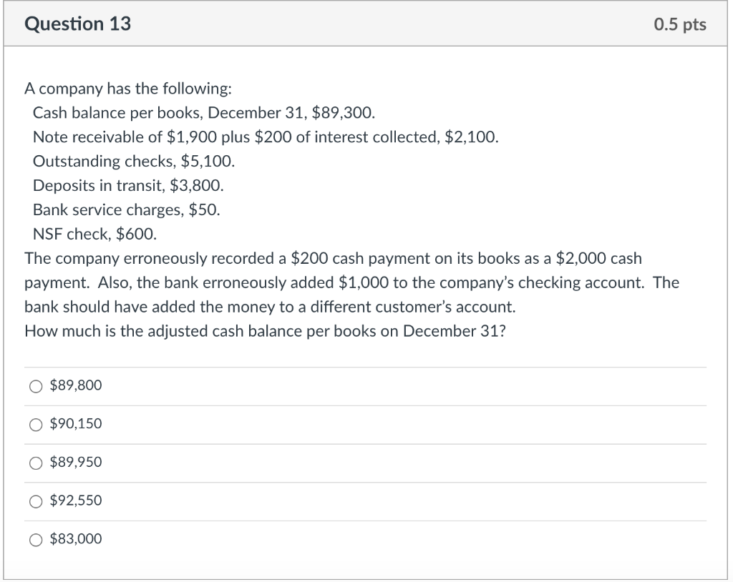Click the Deposits in transit, $3,800 line
The height and width of the screenshot is (582, 733).
point(128,185)
